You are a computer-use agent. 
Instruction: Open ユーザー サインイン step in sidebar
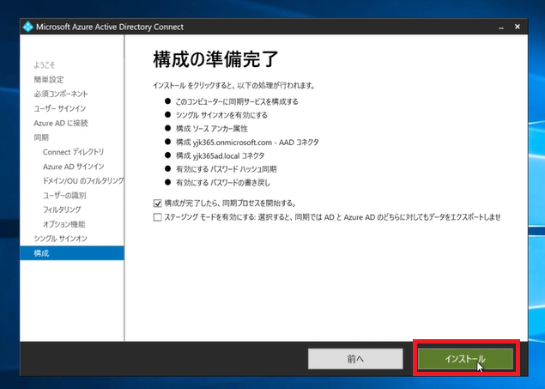point(60,108)
